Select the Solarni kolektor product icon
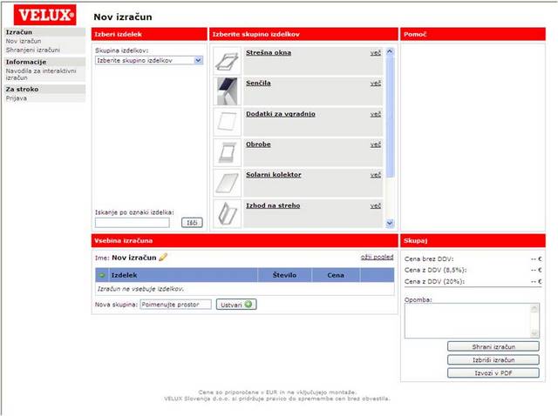558x416 pixels. point(227,183)
